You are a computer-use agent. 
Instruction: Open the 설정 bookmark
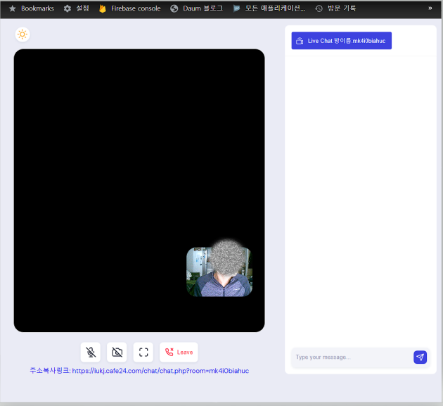pyautogui.click(x=77, y=8)
